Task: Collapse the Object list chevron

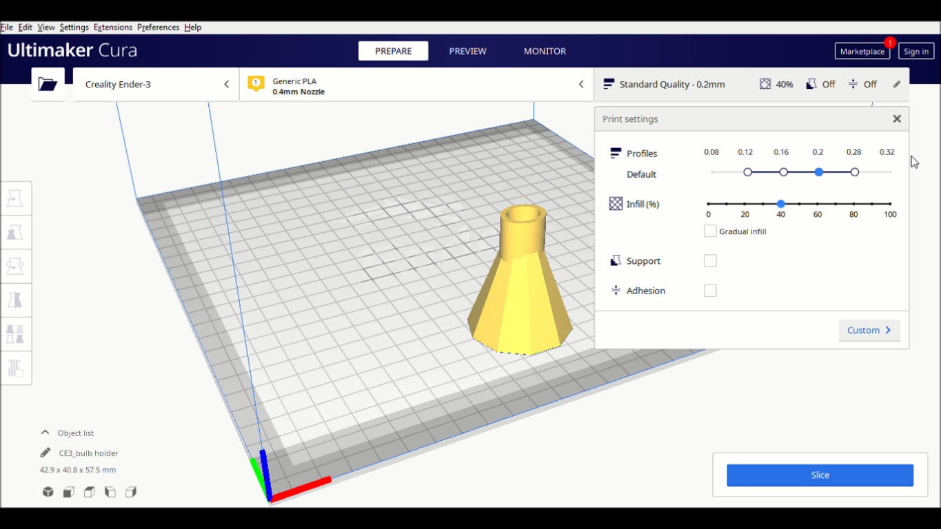Action: (45, 433)
